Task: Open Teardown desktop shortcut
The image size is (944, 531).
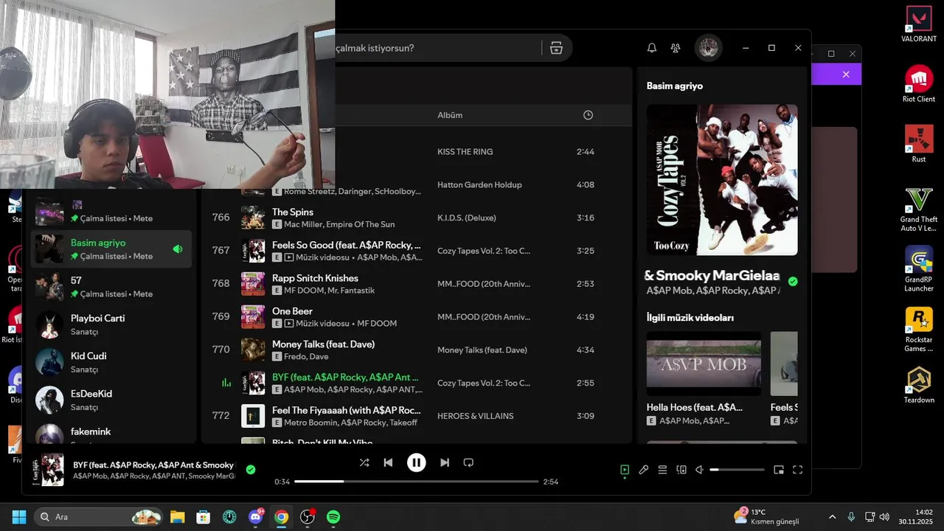Action: (919, 385)
